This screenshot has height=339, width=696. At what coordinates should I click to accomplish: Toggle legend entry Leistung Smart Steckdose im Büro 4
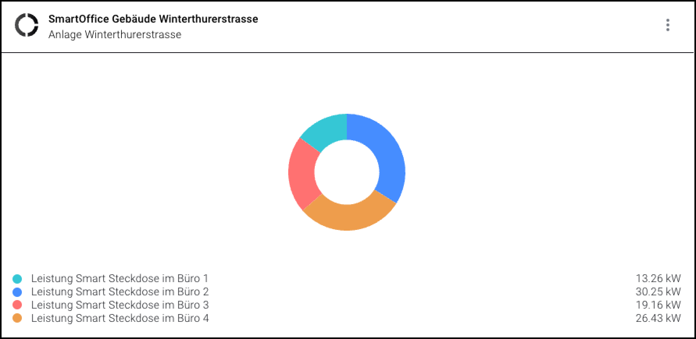(x=120, y=318)
